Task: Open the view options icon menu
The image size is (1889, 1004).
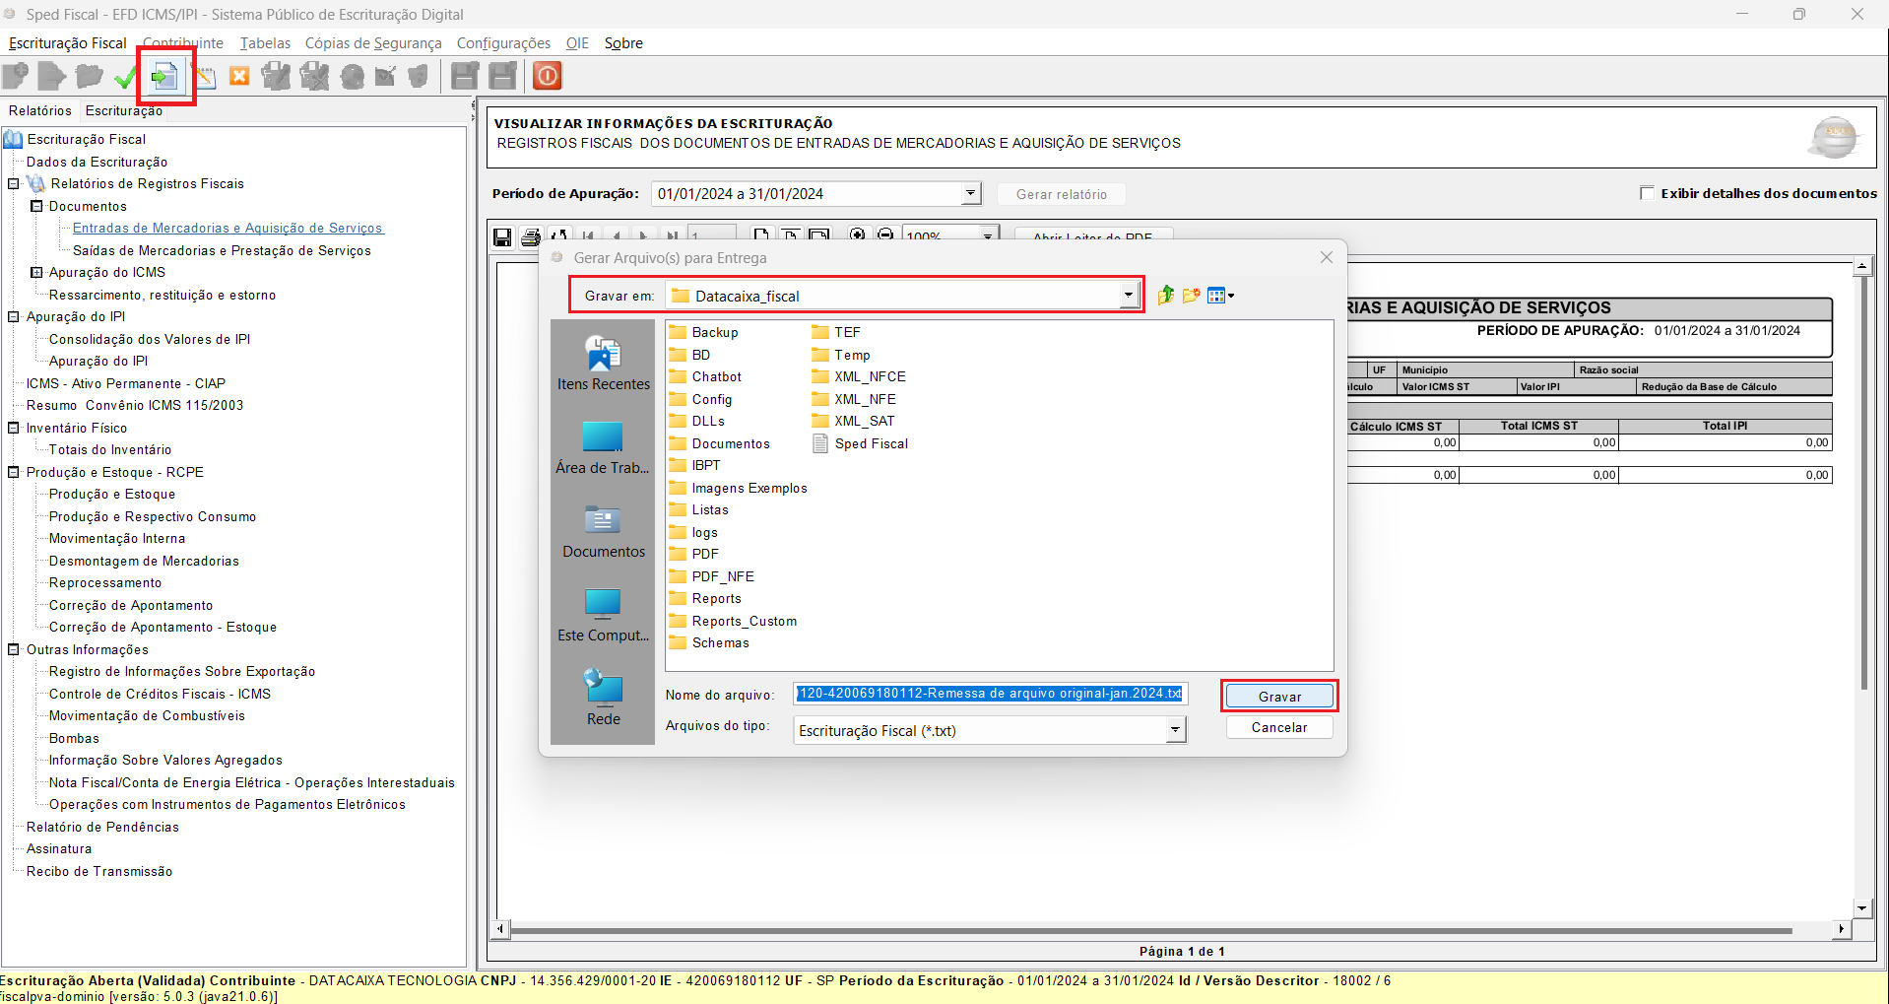Action: (1220, 295)
